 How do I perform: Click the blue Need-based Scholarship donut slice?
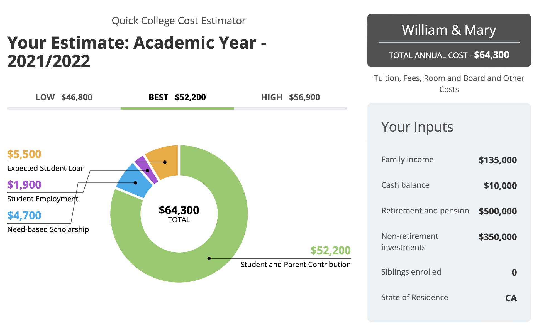coord(134,182)
